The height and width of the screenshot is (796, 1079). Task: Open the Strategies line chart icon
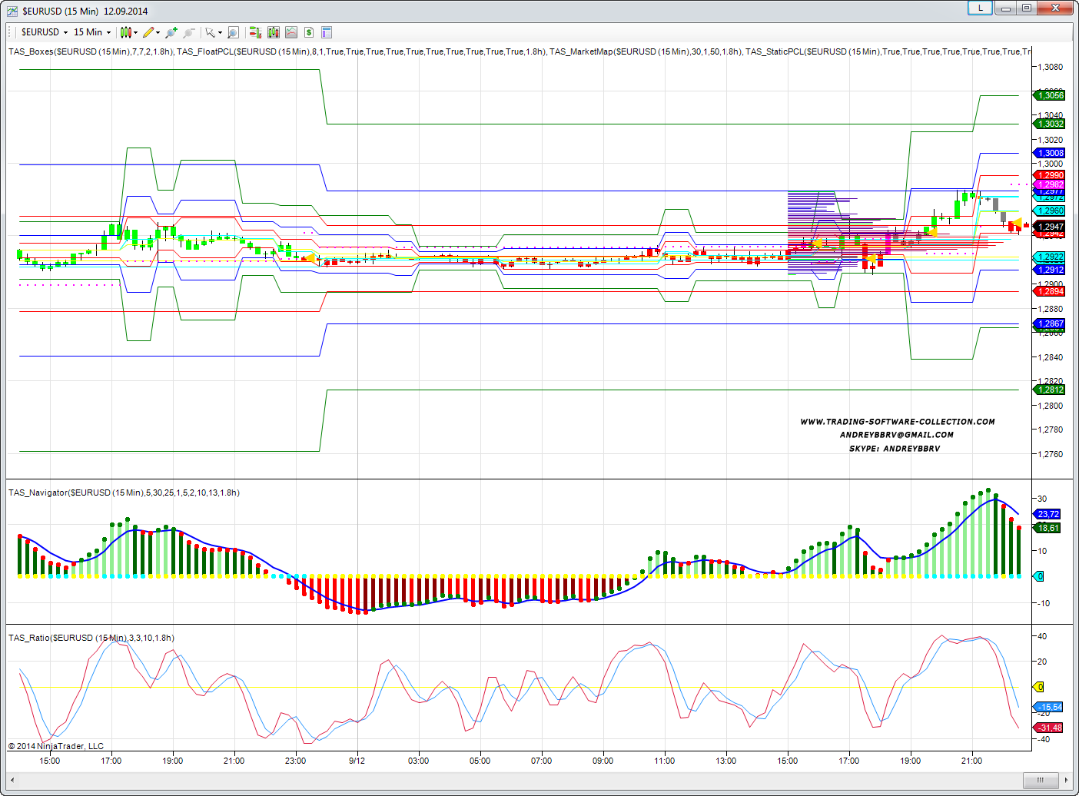click(x=291, y=32)
